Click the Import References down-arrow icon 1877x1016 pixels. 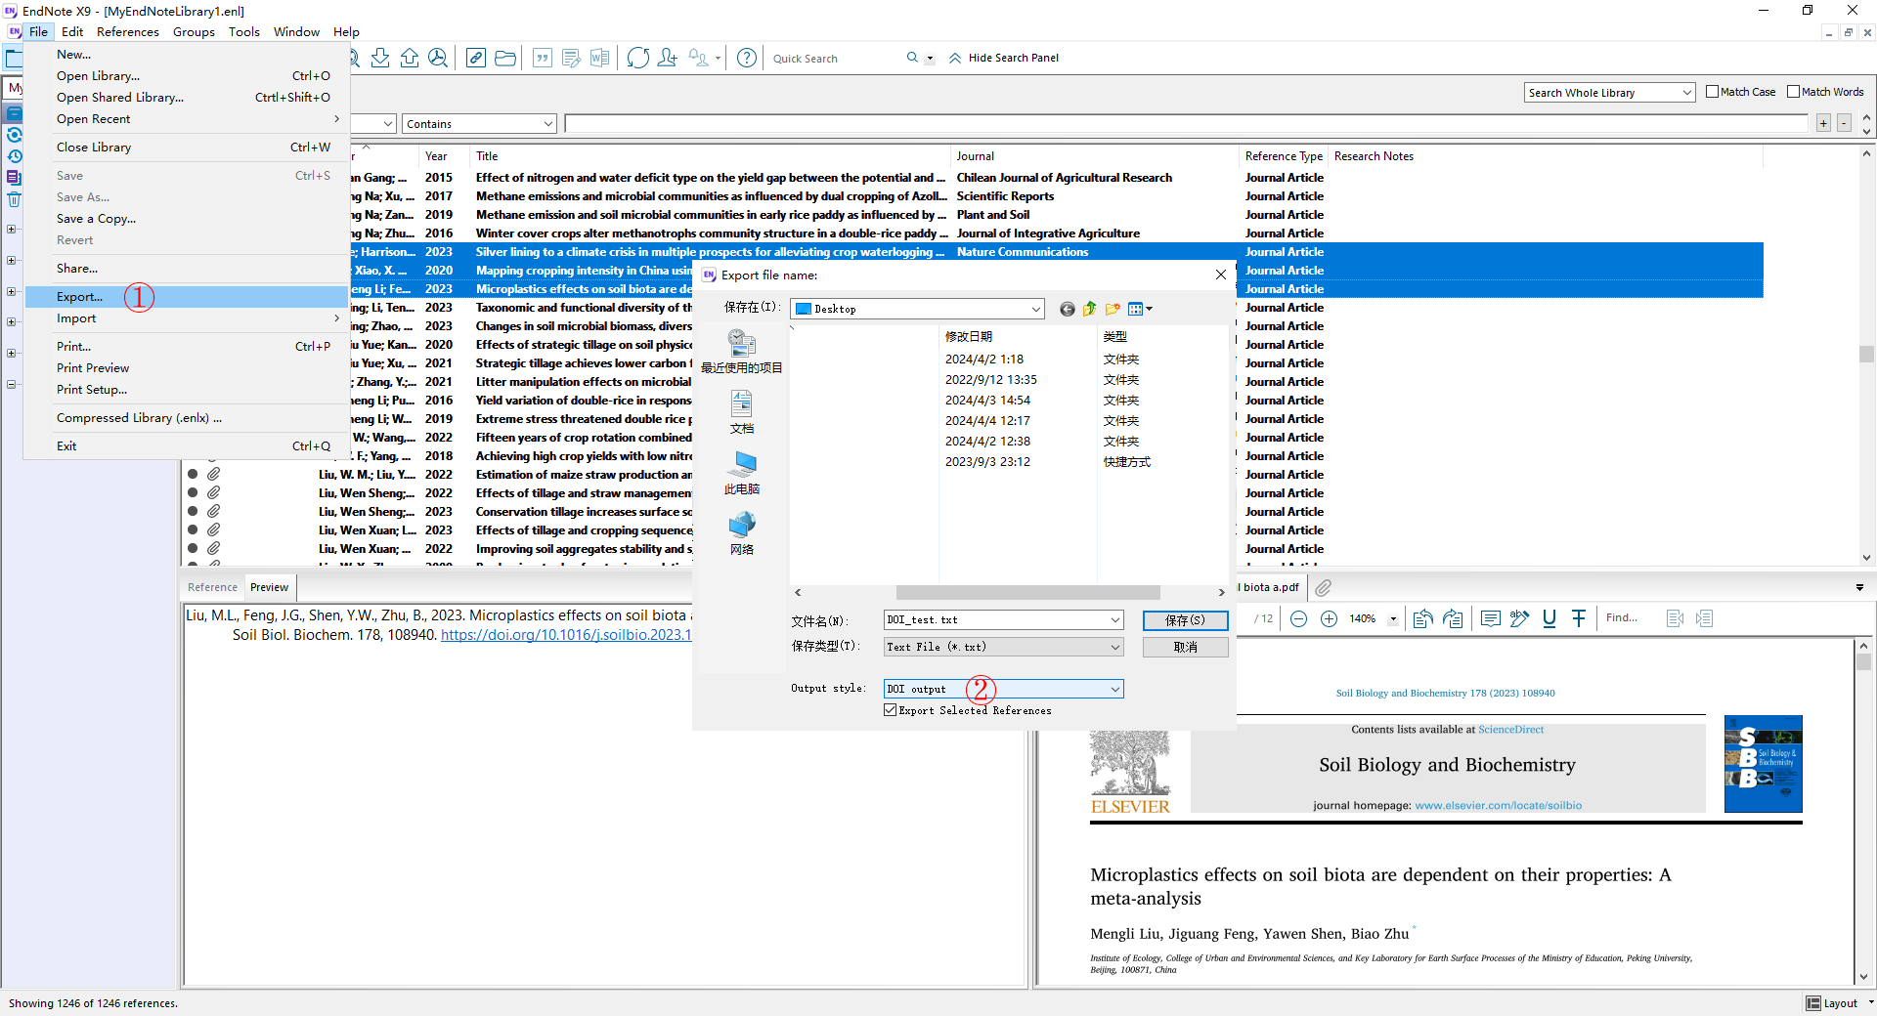380,58
